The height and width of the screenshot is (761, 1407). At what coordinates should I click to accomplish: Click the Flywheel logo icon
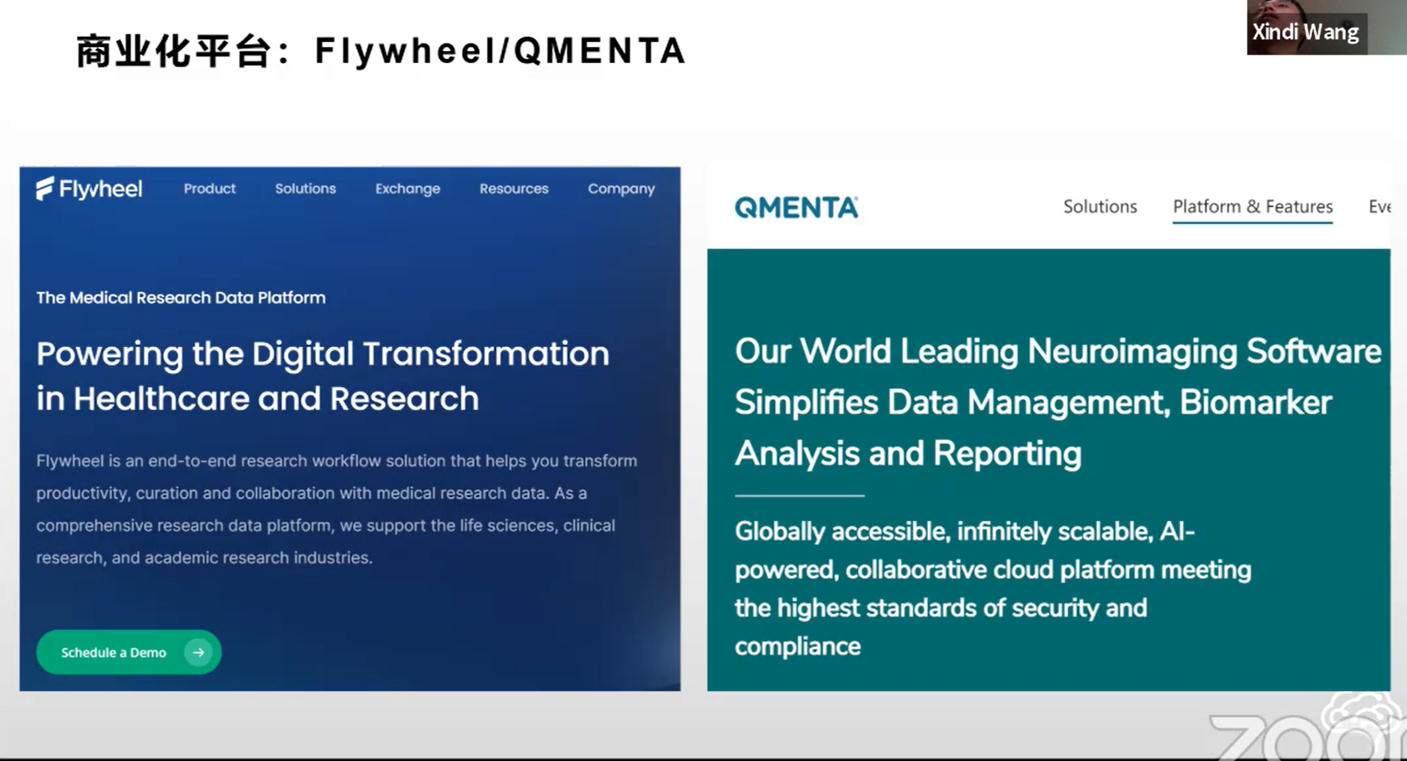45,189
